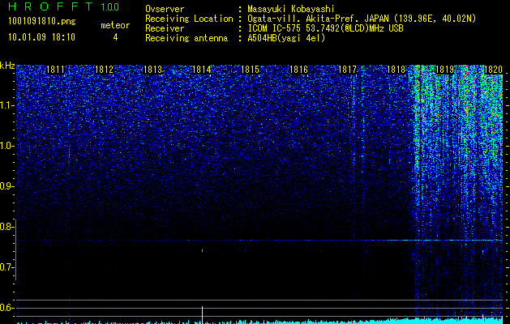Click the meteor label
The height and width of the screenshot is (324, 510).
(x=115, y=25)
